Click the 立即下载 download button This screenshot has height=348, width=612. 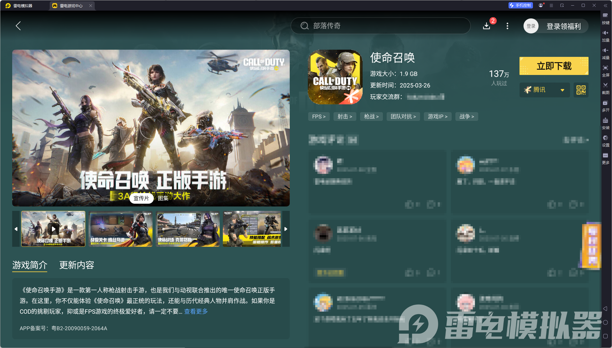point(554,66)
